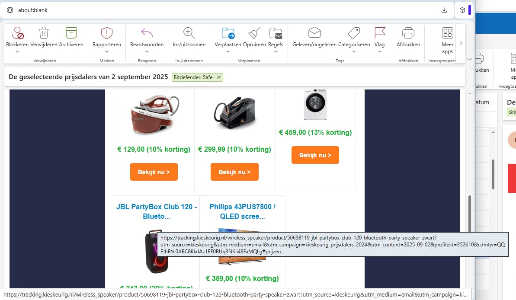This screenshot has height=300, width=516.
Task: Click the email body vertical scrollbar
Action: point(470,214)
